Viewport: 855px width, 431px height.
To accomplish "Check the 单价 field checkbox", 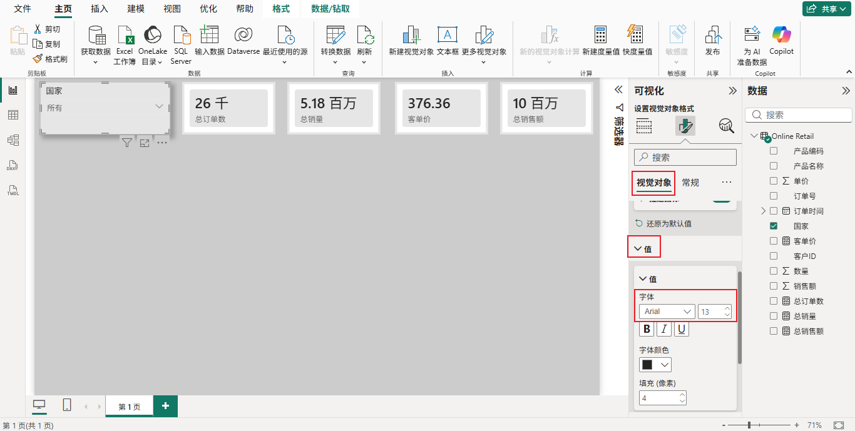I will click(774, 181).
